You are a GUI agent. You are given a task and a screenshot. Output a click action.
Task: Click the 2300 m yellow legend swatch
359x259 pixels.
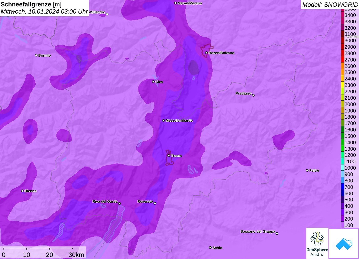[x=342, y=85]
